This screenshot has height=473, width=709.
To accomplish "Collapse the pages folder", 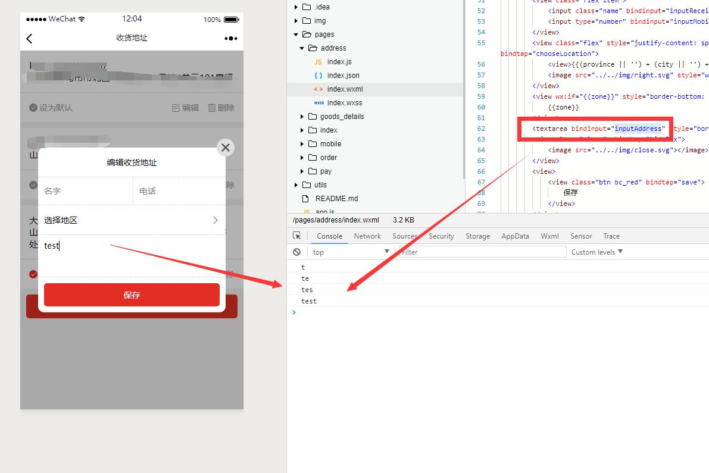I will (x=296, y=35).
